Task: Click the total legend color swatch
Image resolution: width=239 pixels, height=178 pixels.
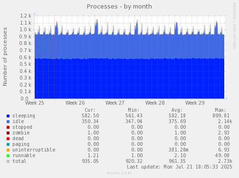Action: tap(8, 161)
